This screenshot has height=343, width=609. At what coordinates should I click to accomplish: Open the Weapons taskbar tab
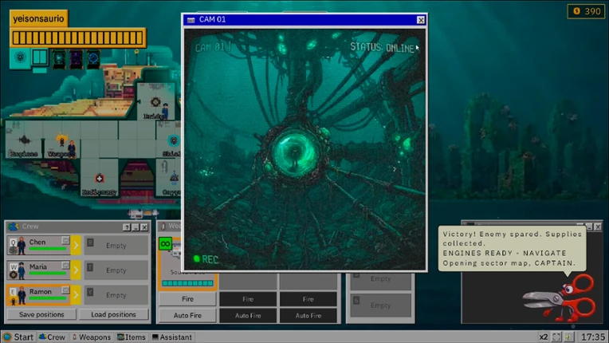point(92,337)
